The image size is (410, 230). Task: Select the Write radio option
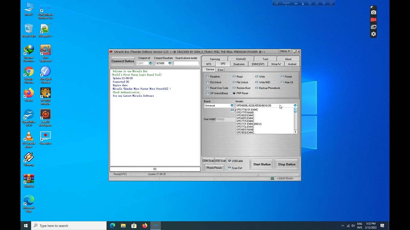[x=260, y=77]
